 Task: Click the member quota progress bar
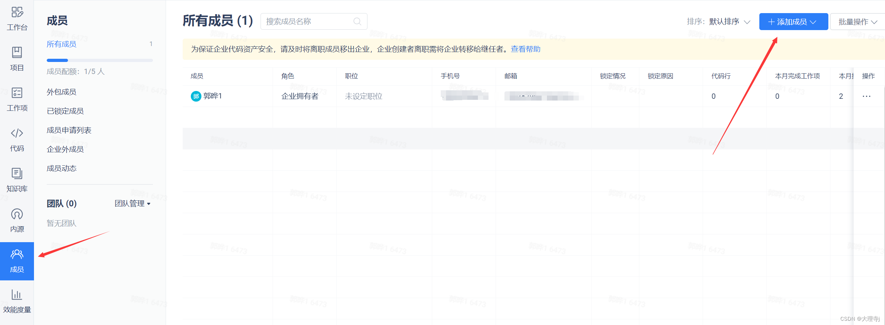coord(100,61)
